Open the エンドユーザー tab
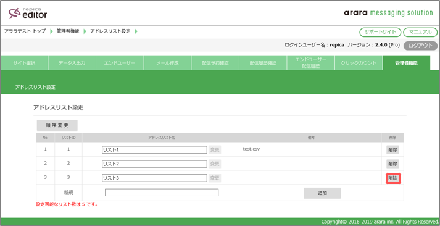The width and height of the screenshot is (440, 226). tap(120, 63)
